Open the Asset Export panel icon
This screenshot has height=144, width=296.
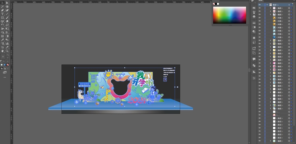(x=254, y=49)
